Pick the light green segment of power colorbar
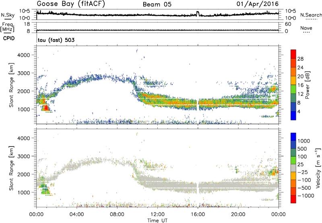Viewport: 322px width, 223px height. tap(293, 89)
